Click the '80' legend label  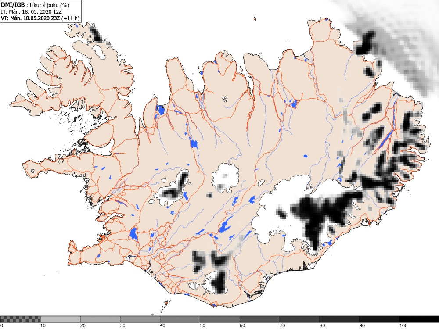(x=322, y=325)
